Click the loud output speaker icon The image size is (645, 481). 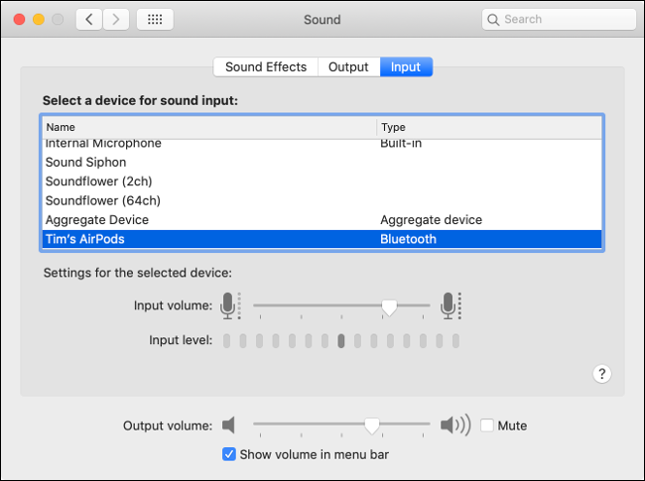[455, 425]
